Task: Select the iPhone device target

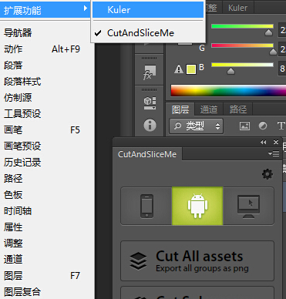Action: tap(146, 206)
